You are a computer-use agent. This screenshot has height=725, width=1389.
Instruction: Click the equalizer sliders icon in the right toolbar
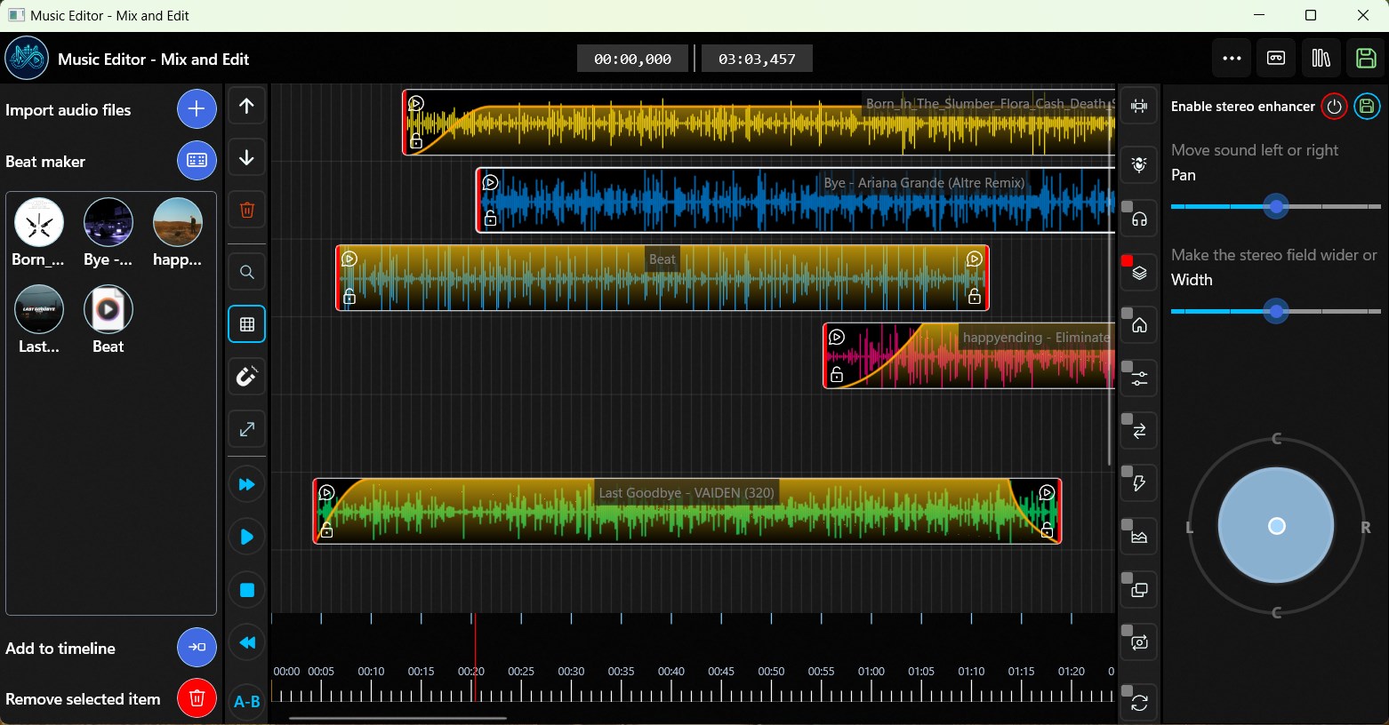coord(1139,377)
